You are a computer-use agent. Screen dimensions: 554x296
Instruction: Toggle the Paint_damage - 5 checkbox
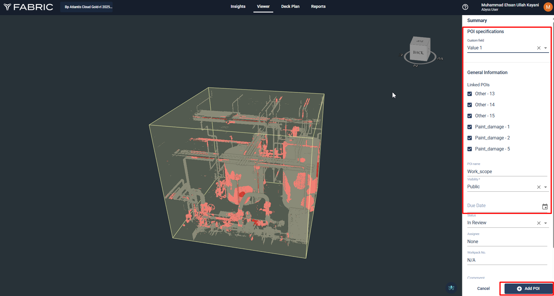point(470,149)
